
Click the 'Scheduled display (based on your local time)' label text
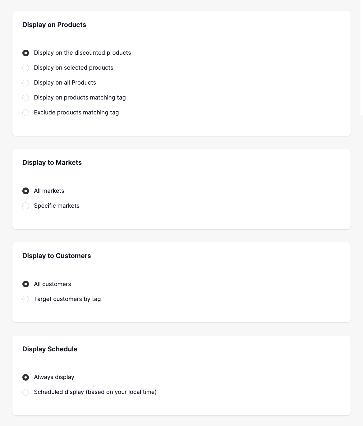(x=95, y=392)
